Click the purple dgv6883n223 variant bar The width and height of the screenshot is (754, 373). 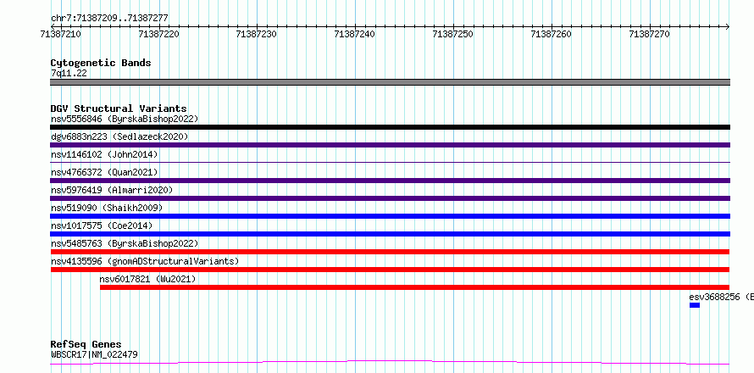pos(390,145)
